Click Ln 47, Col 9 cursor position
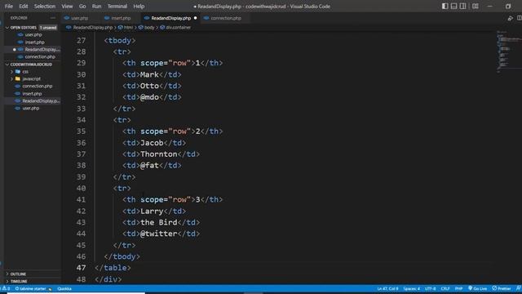522x294 pixels. pyautogui.click(x=387, y=288)
